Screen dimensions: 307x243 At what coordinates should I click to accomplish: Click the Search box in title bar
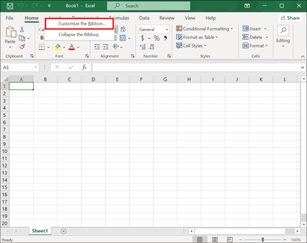tap(149, 6)
